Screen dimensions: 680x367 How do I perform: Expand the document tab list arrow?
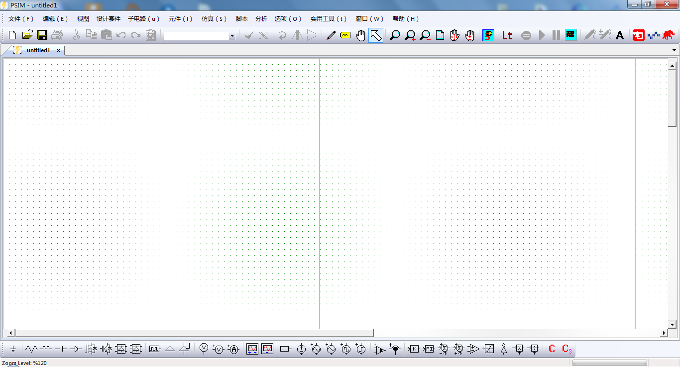tap(675, 50)
